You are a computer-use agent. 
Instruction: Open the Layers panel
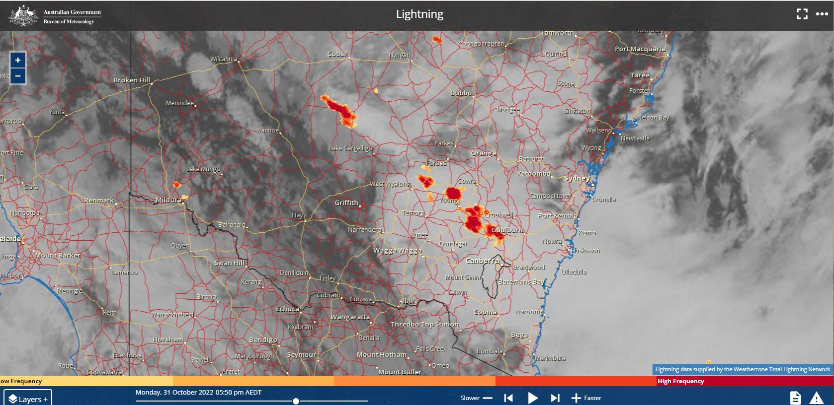[28, 399]
